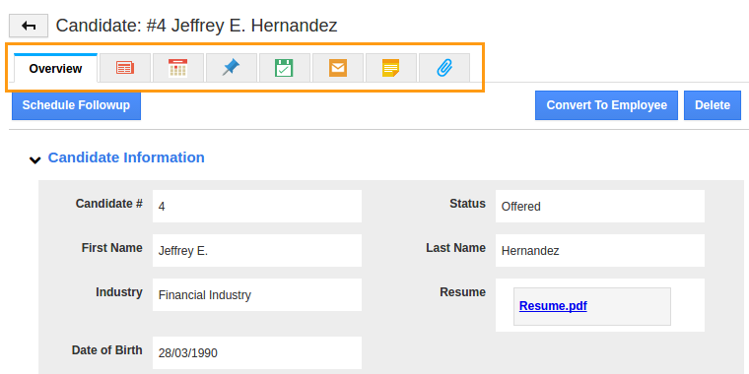Click the Last Name label
The image size is (749, 374).
[x=455, y=248]
